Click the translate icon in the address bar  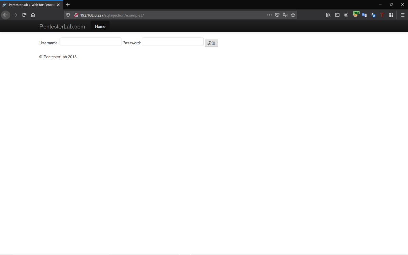pyautogui.click(x=285, y=15)
